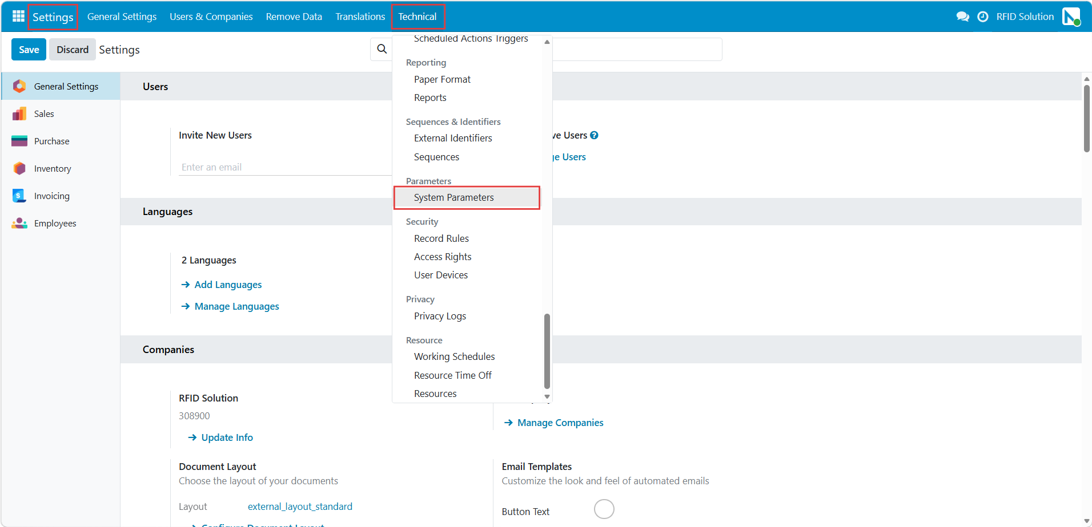
Task: Follow the Update Info link
Action: 227,437
